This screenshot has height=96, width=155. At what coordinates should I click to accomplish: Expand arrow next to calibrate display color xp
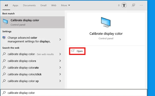pos(60,81)
